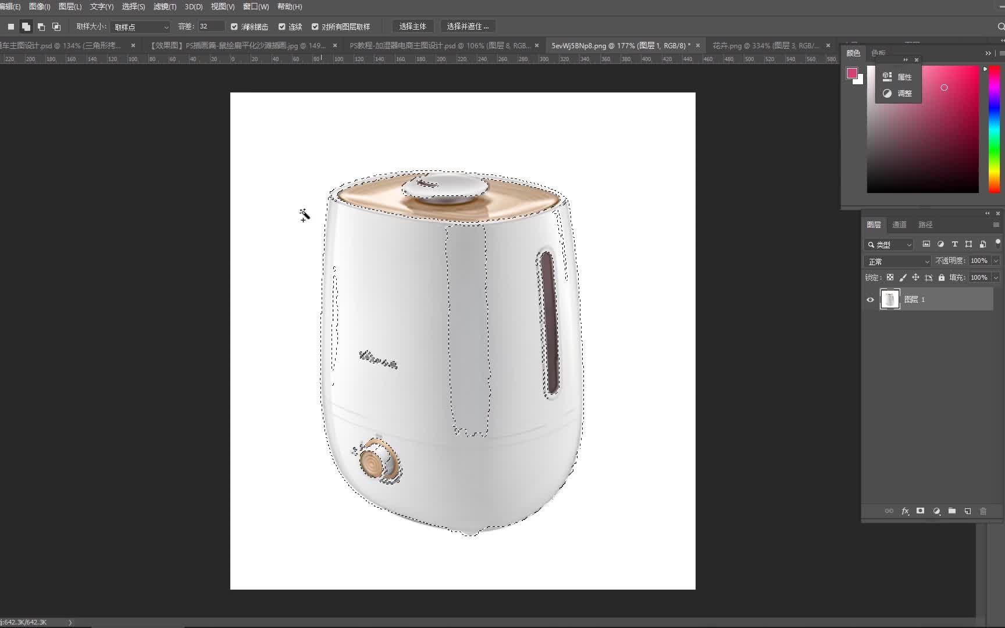Close the 沙滩插画.jpg document tab
This screenshot has height=628, width=1005.
(x=335, y=45)
